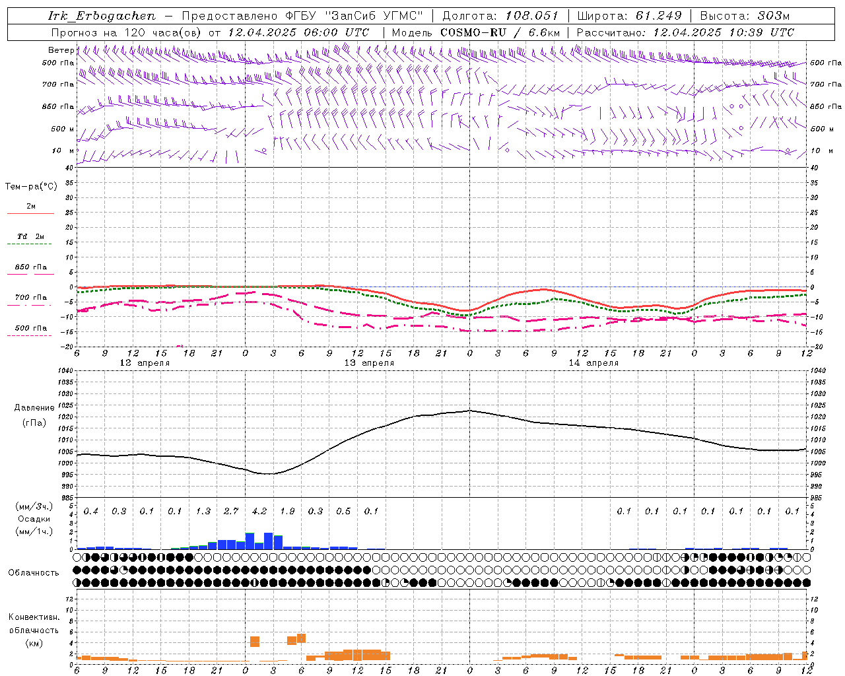Screen dimensions: 845x676
Task: Click the 2.7 precipitation value
Action: click(231, 511)
